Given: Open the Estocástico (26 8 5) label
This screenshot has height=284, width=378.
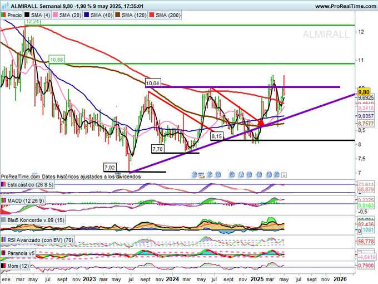Looking at the screenshot, I should click(30, 185).
